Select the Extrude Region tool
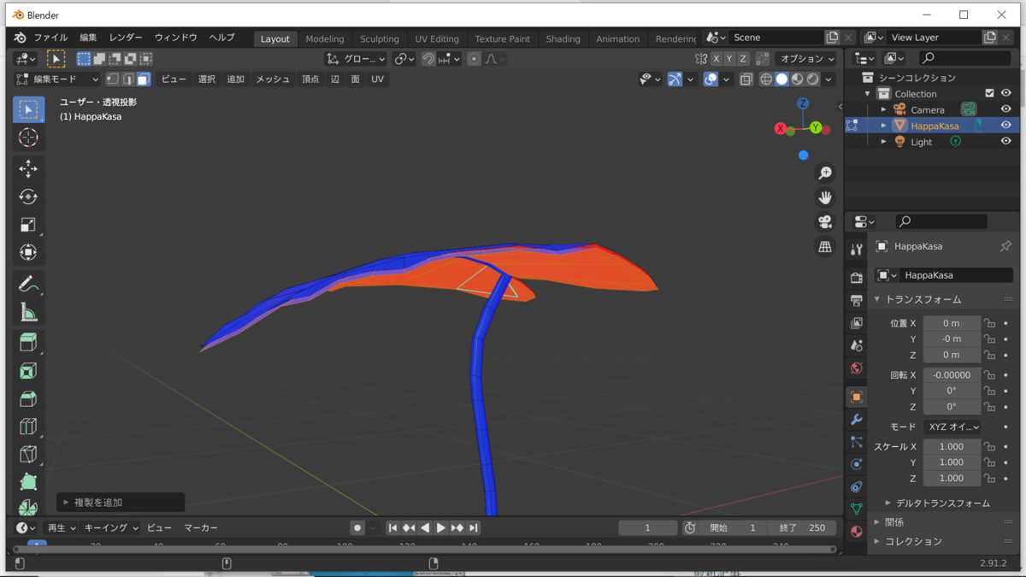This screenshot has width=1026, height=577. 28,343
